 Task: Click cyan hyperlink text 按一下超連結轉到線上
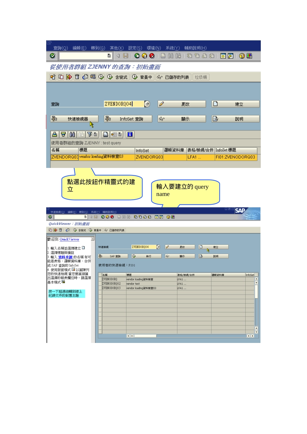pos(65,291)
